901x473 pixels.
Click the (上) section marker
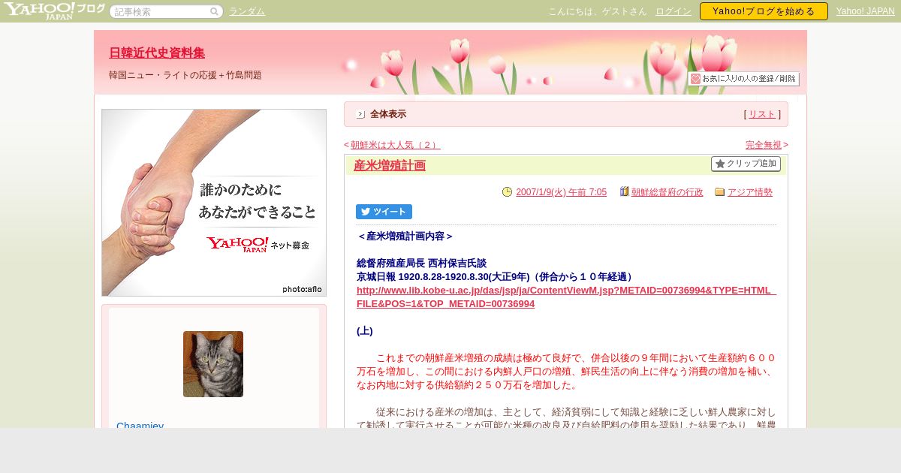pyautogui.click(x=365, y=331)
